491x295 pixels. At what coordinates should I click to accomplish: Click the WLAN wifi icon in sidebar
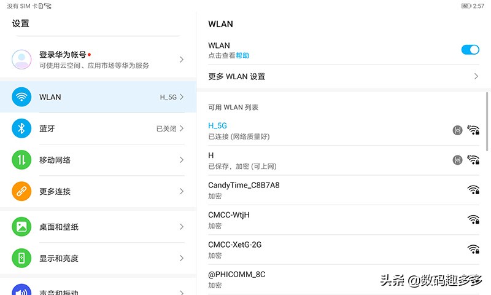click(21, 97)
